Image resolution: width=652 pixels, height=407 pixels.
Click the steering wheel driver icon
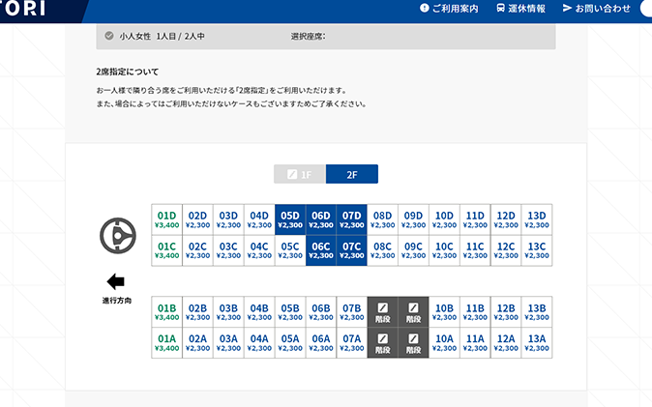116,234
